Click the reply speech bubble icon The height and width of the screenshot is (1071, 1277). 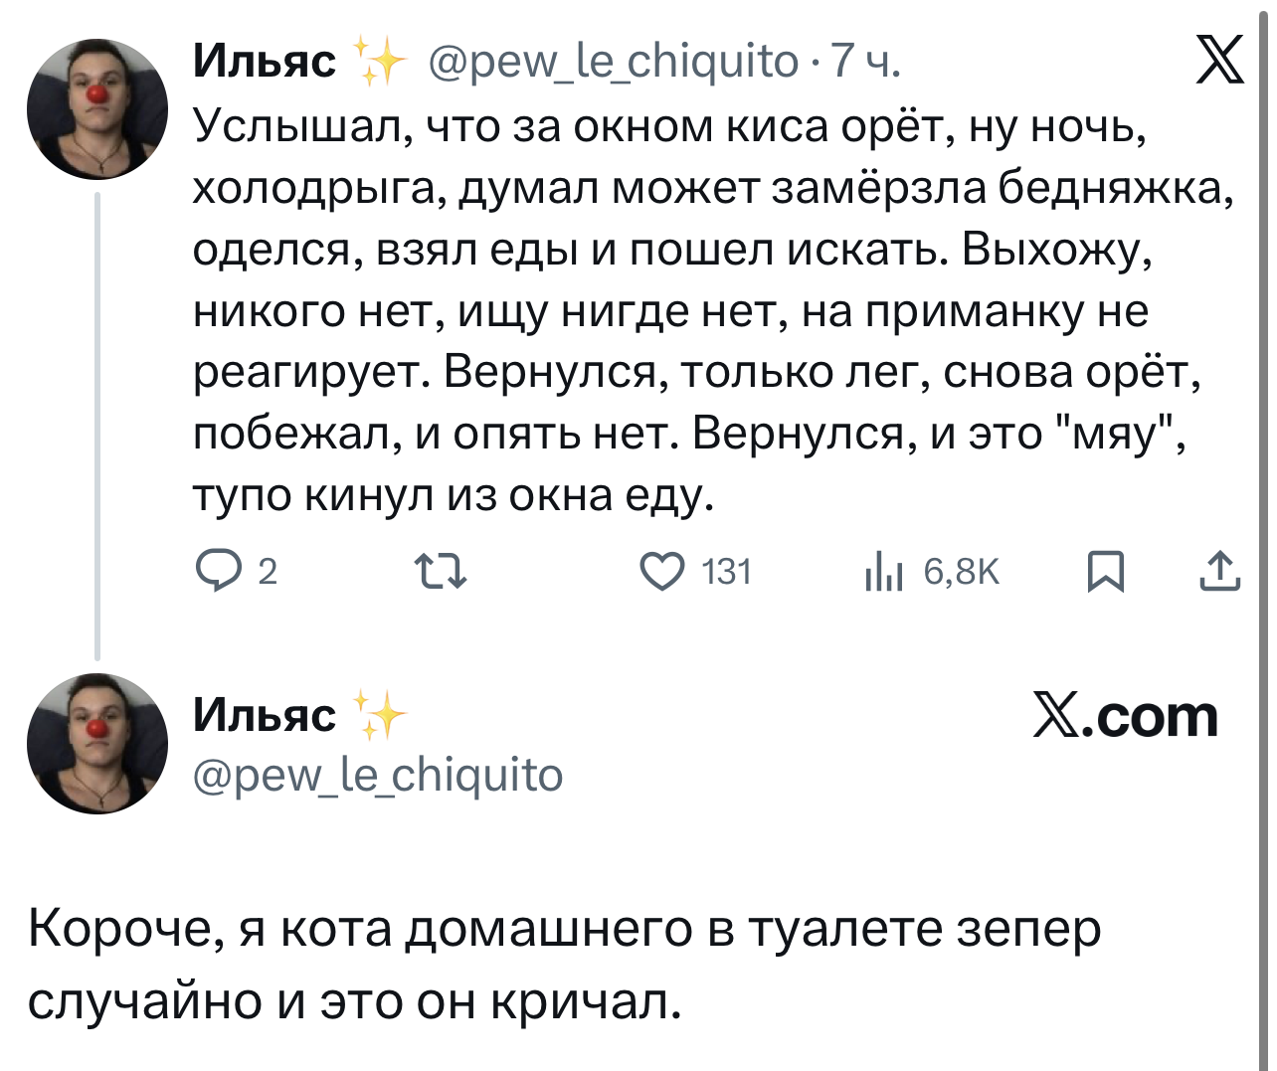(214, 572)
